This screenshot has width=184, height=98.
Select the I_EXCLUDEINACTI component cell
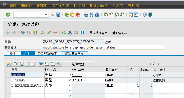pos(28,85)
